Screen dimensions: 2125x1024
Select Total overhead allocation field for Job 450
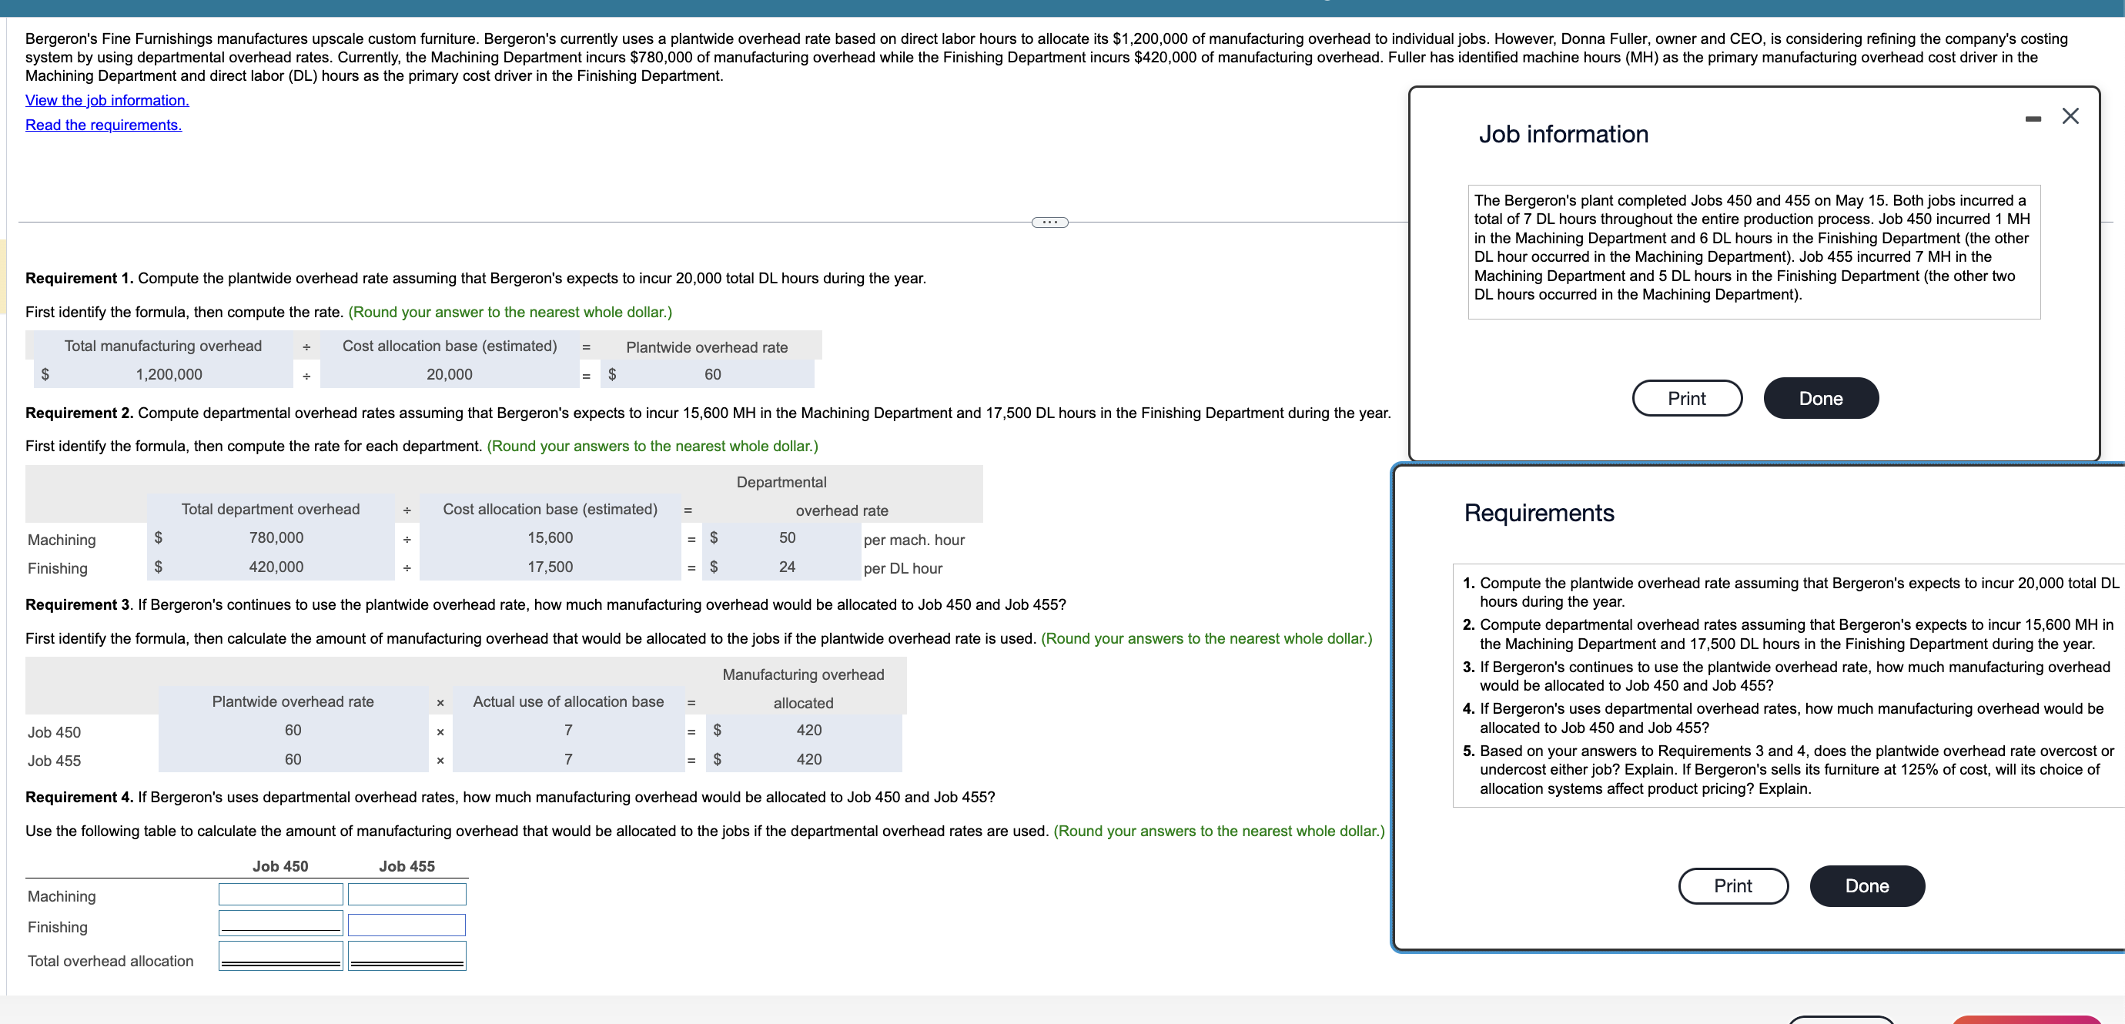[280, 955]
